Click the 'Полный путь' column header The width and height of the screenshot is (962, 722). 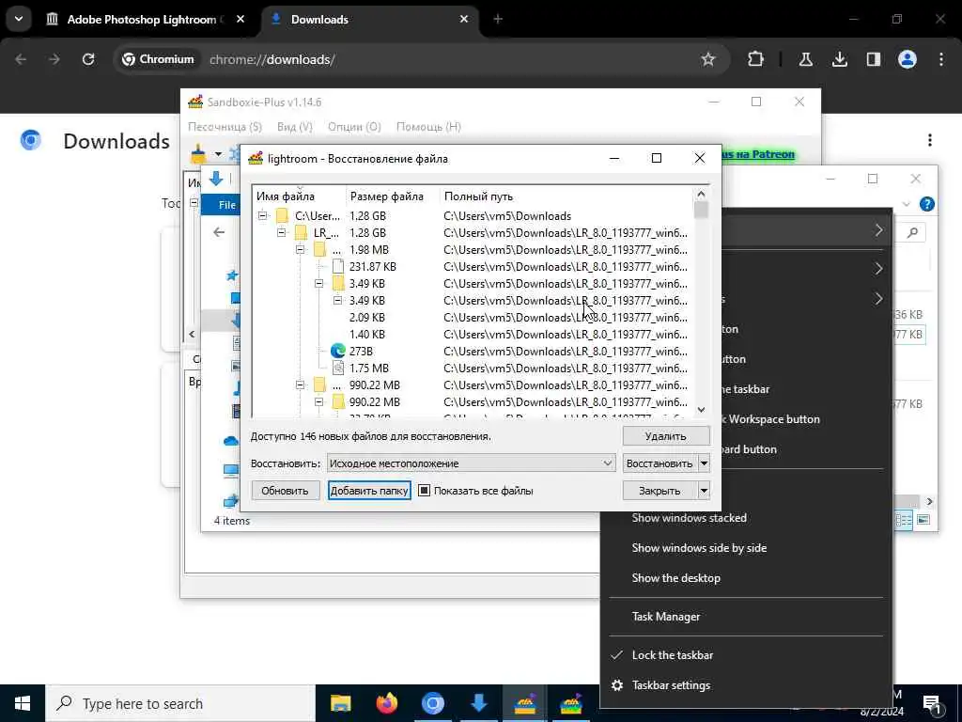click(x=478, y=196)
